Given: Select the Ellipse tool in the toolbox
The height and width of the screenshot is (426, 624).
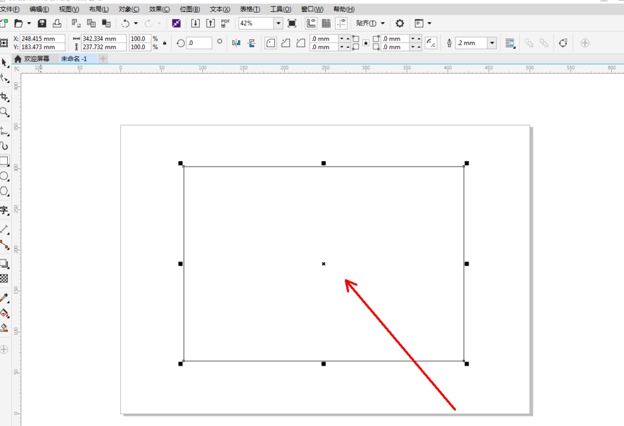Looking at the screenshot, I should (4, 177).
